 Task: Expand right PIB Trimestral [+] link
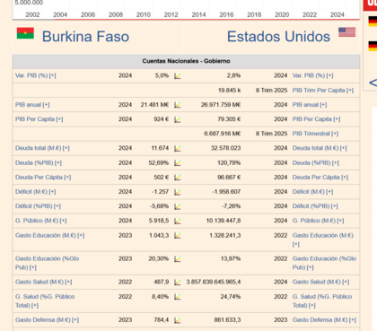(315, 134)
